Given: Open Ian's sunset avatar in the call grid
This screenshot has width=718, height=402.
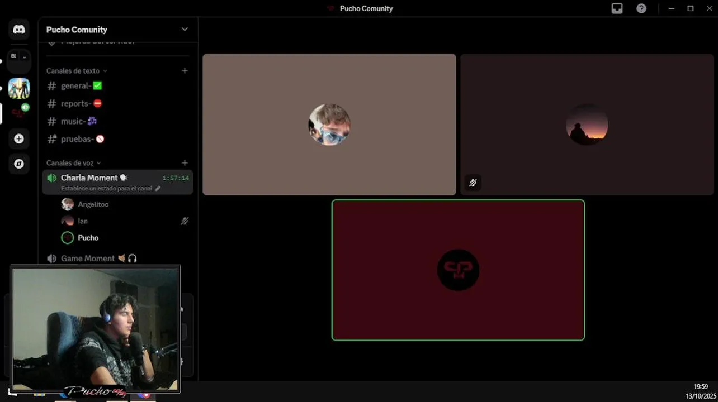Looking at the screenshot, I should (x=587, y=125).
